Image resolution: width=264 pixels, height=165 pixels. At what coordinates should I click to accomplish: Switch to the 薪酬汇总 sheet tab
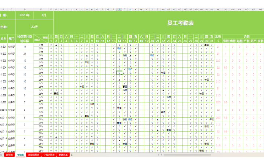pyautogui.click(x=63, y=155)
